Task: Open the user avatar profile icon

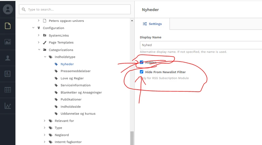Action: [x=8, y=9]
